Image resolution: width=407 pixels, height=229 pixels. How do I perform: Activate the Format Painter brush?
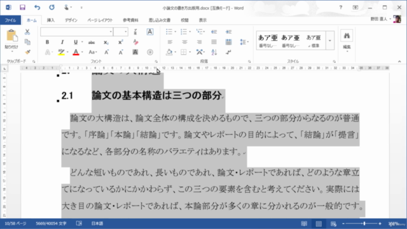(27, 52)
